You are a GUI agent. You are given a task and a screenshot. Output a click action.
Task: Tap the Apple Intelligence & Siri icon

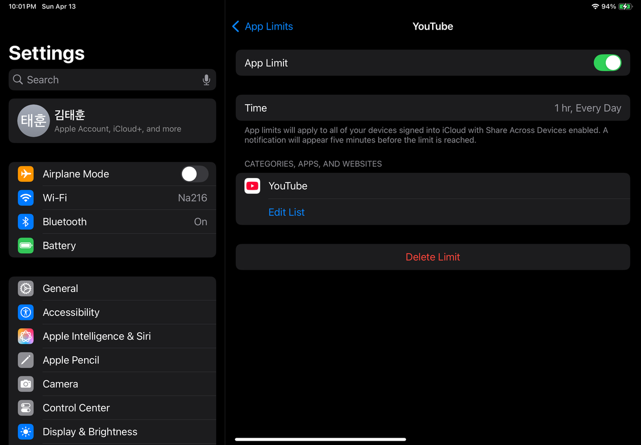point(26,337)
